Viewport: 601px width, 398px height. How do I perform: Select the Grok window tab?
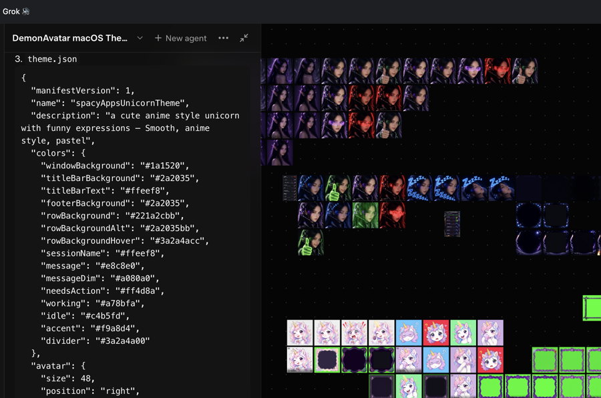pyautogui.click(x=16, y=11)
